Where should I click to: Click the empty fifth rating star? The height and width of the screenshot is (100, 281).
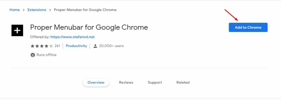click(51, 46)
